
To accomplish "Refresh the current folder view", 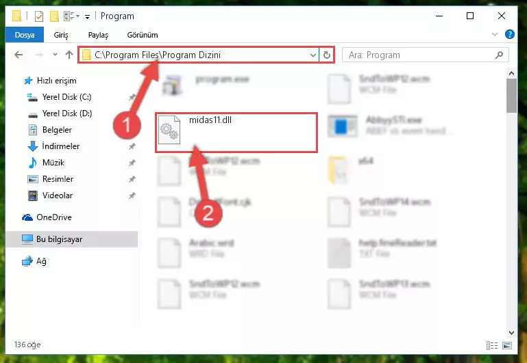I will [327, 55].
